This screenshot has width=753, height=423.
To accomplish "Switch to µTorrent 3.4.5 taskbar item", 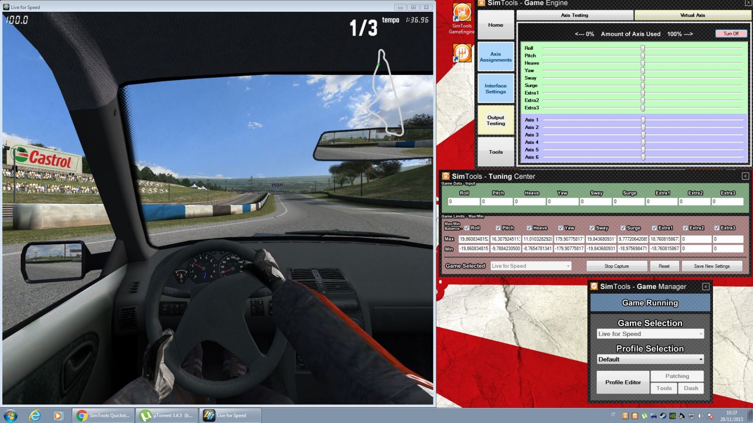I will tap(167, 415).
